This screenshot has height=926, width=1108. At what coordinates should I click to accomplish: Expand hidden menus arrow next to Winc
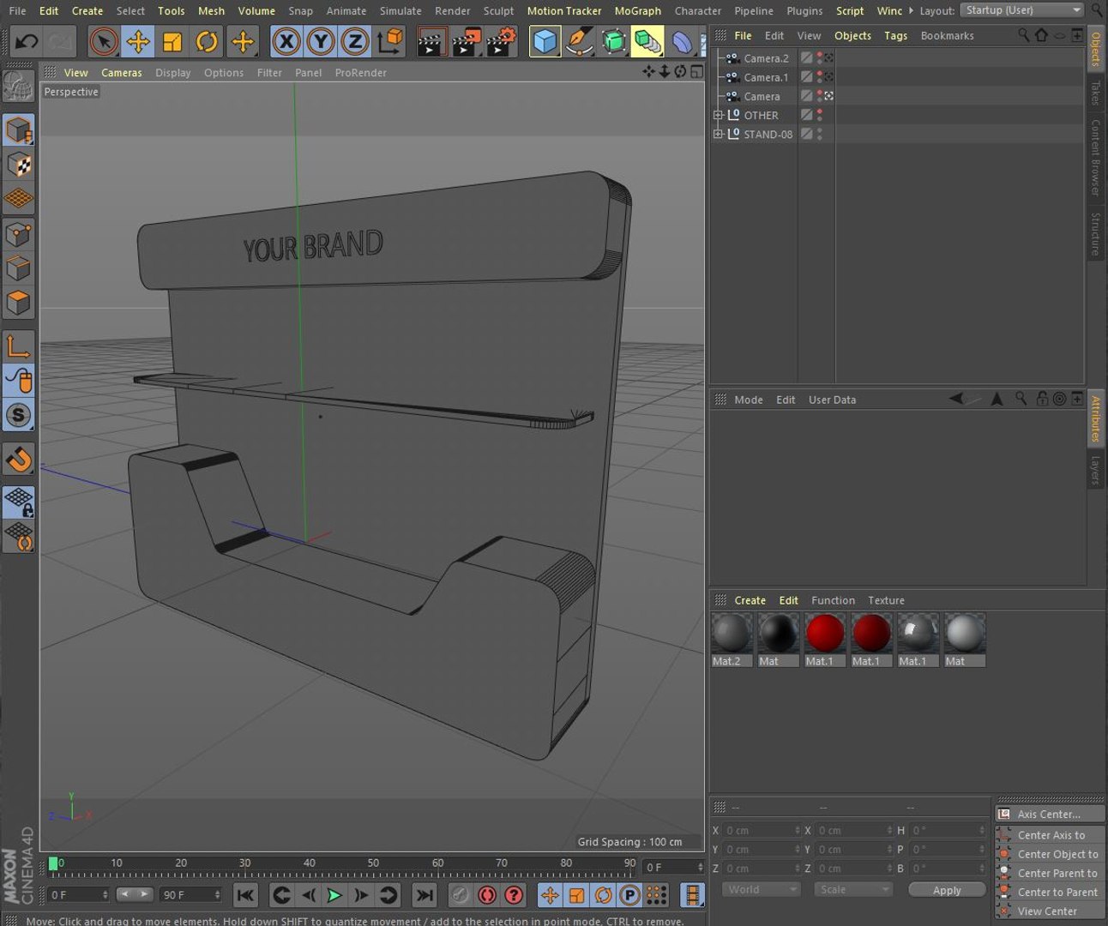[x=911, y=10]
